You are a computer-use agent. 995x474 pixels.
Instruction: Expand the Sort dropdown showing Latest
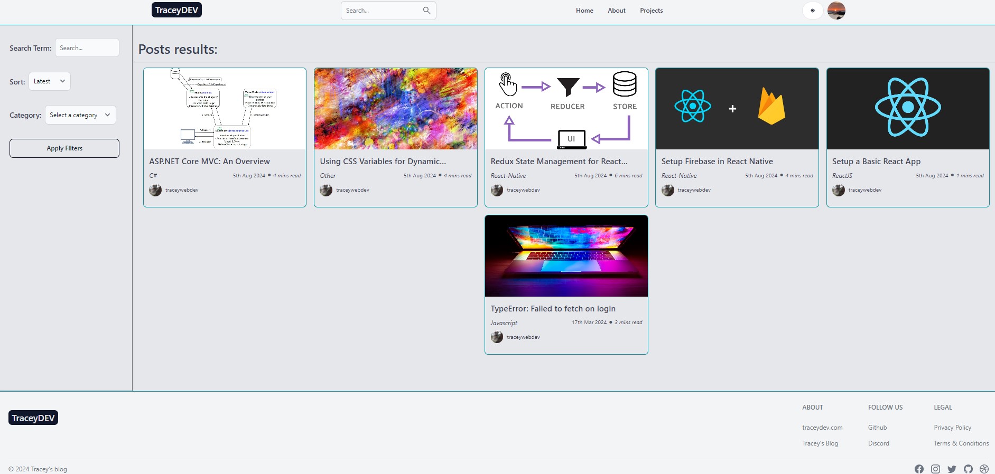(x=50, y=81)
